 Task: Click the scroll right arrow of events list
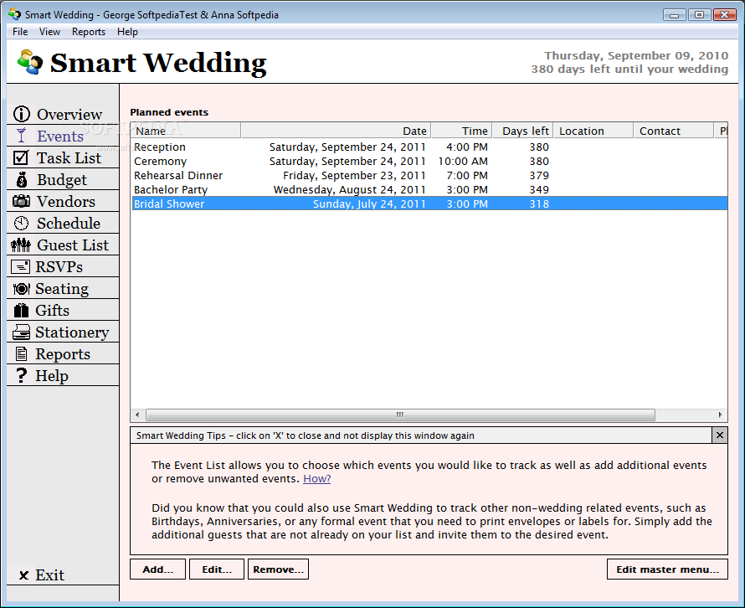pyautogui.click(x=720, y=415)
